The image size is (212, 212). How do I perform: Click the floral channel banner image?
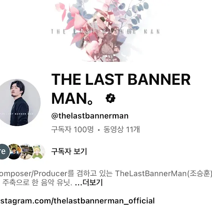pyautogui.click(x=106, y=31)
